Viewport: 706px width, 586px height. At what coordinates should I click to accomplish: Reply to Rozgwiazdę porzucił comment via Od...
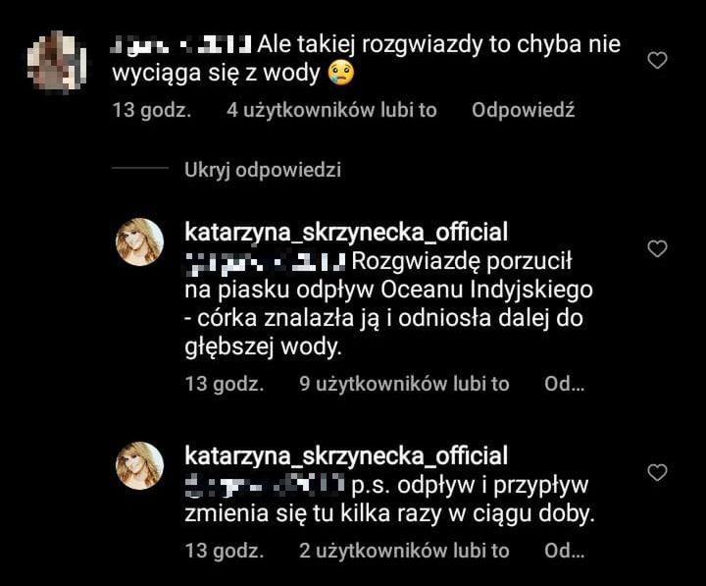tap(564, 384)
